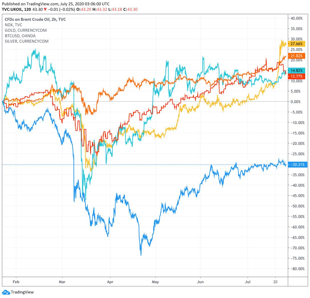310x298 pixels.
Task: Click the TradingView wordmark text
Action: 22,292
